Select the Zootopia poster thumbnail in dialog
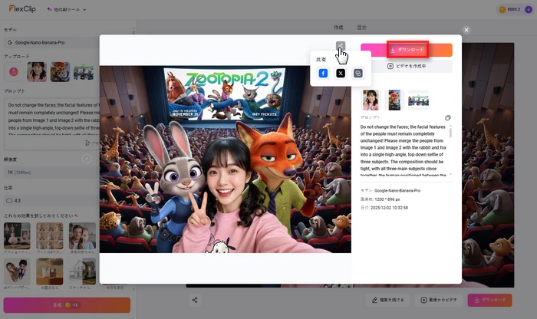The height and width of the screenshot is (319, 537). 418,100
